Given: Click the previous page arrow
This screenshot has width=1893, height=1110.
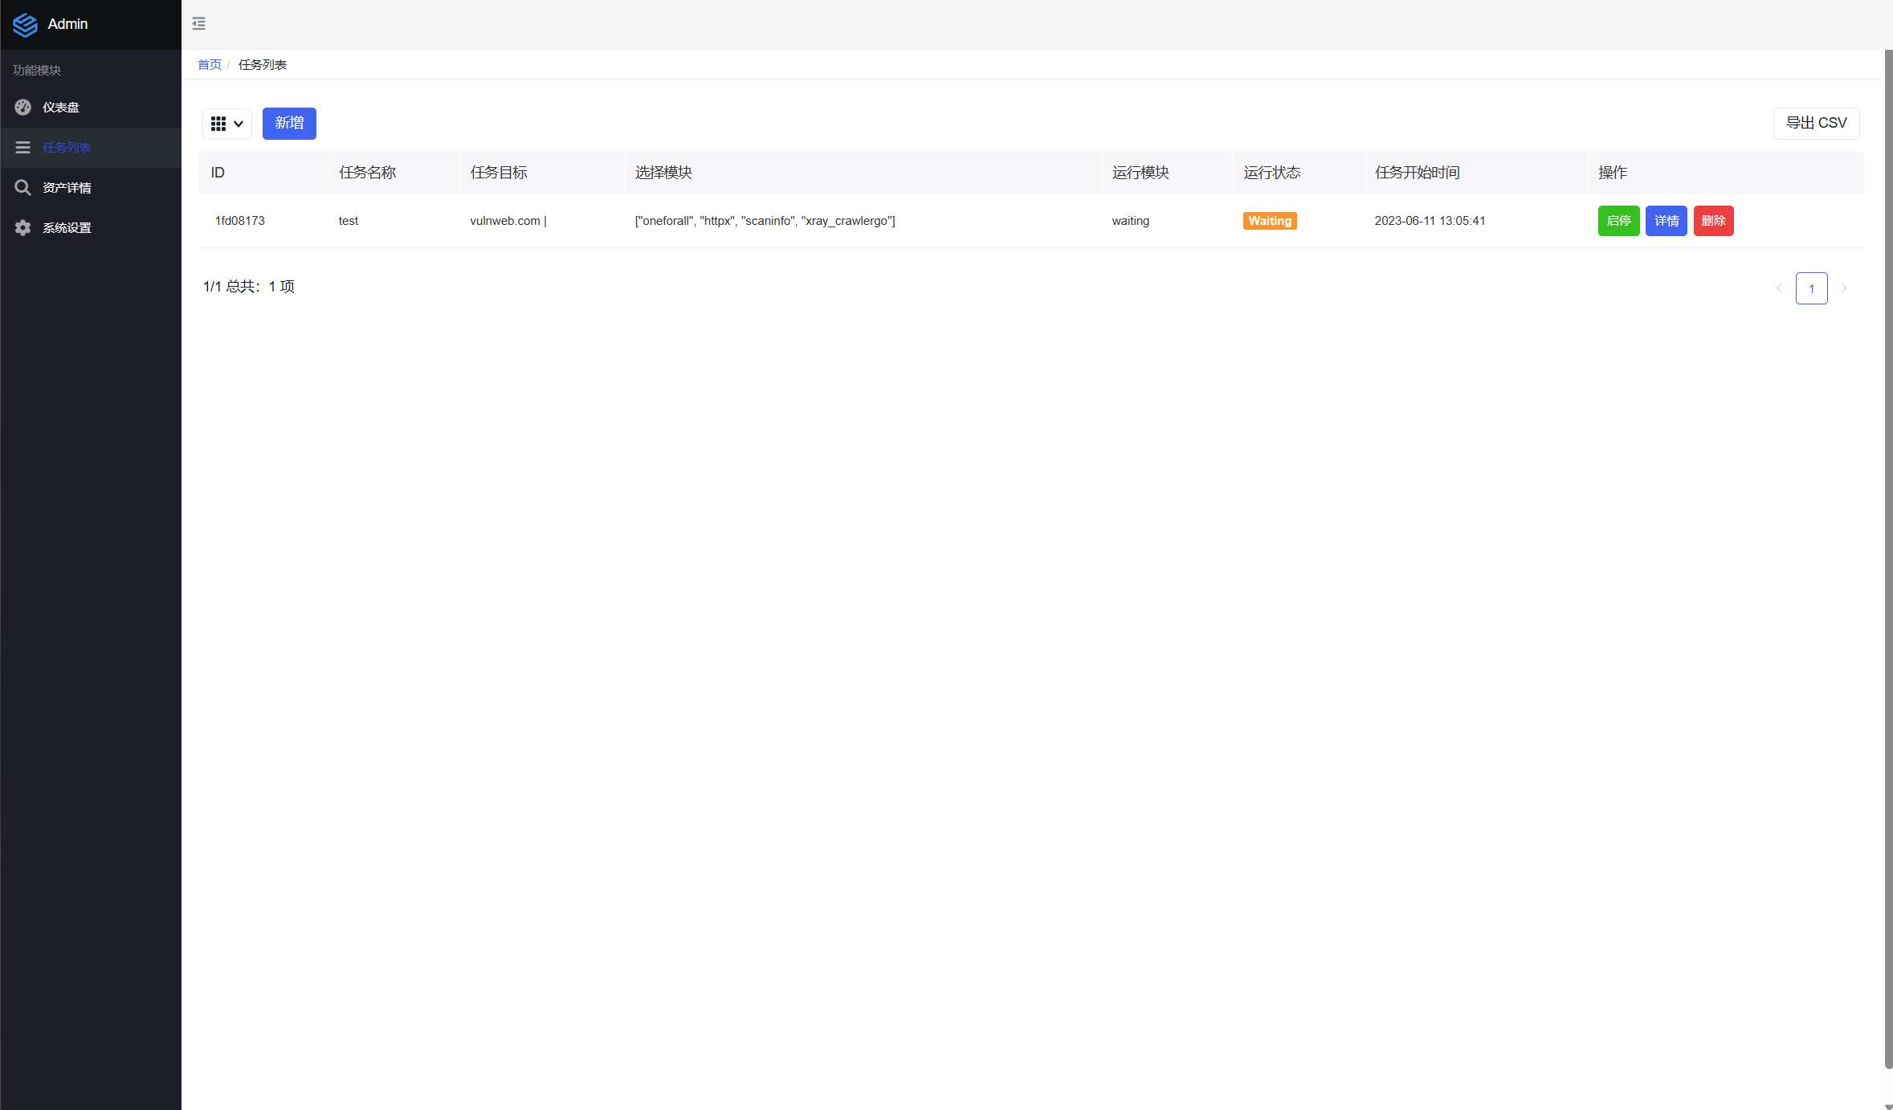Looking at the screenshot, I should pos(1779,288).
